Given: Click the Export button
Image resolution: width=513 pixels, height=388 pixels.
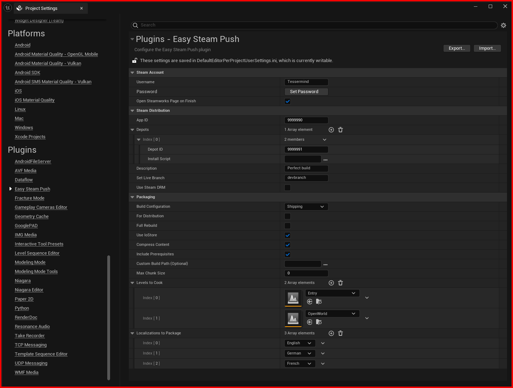Looking at the screenshot, I should (457, 48).
